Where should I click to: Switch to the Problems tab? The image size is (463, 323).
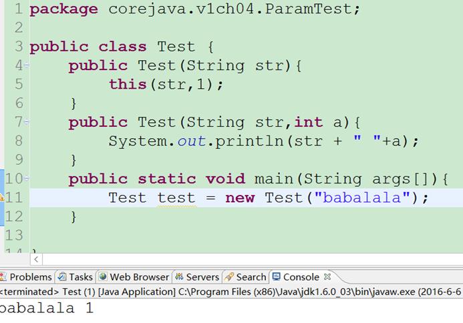coord(27,277)
